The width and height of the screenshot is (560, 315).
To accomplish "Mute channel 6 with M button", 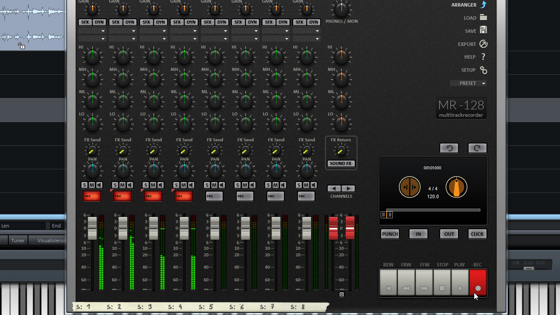I will (x=245, y=185).
